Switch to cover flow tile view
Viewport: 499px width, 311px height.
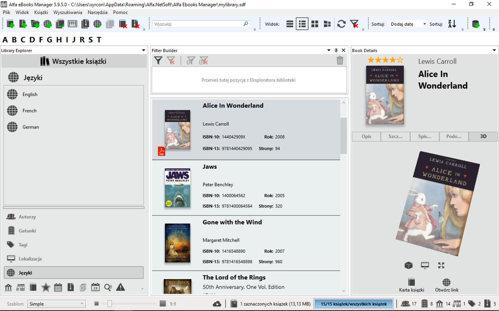tap(327, 24)
